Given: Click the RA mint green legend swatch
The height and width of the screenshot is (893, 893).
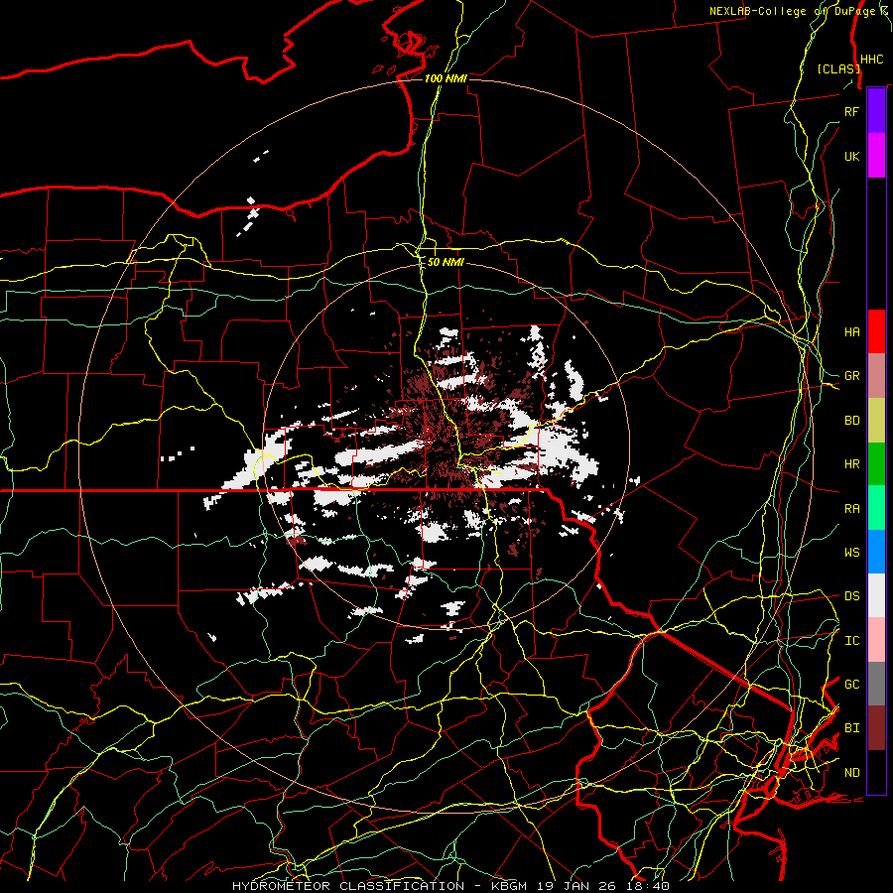Looking at the screenshot, I should pyautogui.click(x=876, y=507).
